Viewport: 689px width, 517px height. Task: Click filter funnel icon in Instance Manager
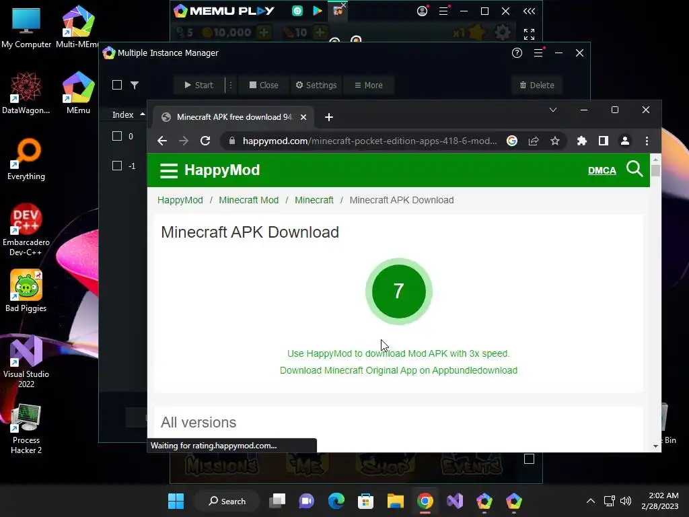coord(135,85)
